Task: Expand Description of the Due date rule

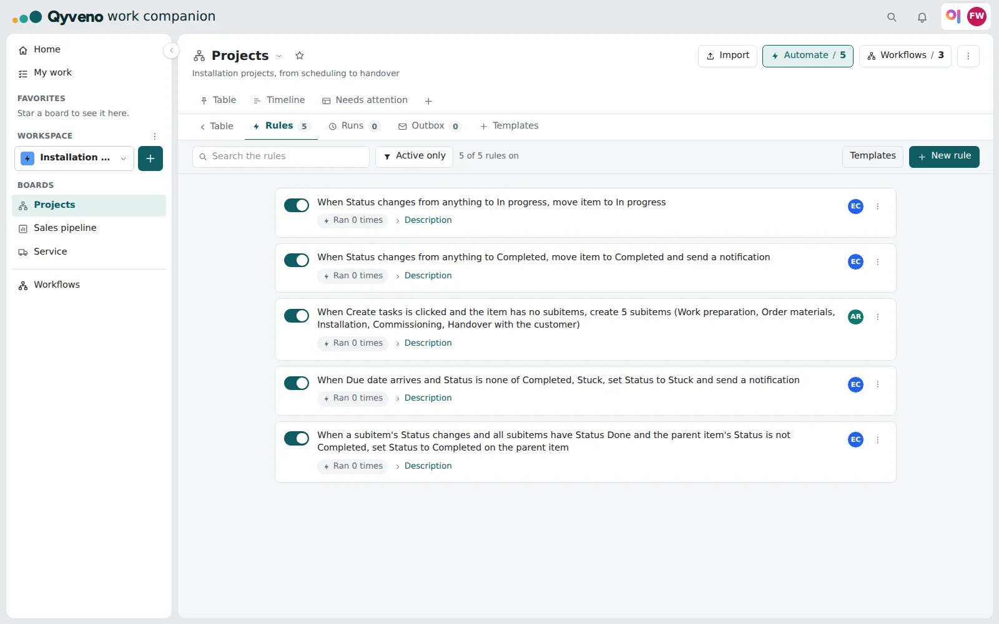Action: (x=423, y=398)
